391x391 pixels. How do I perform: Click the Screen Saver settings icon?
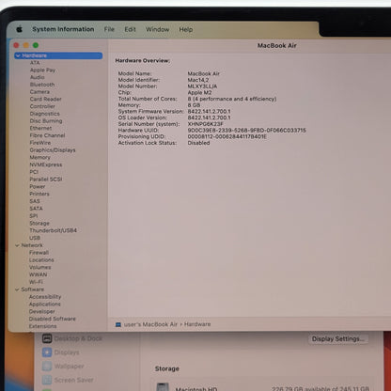pyautogui.click(x=47, y=380)
